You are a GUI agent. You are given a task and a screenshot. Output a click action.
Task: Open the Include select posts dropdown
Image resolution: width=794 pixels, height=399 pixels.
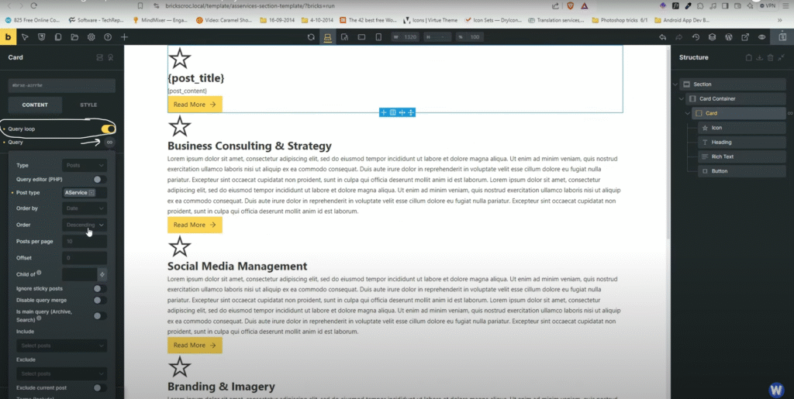tap(61, 346)
